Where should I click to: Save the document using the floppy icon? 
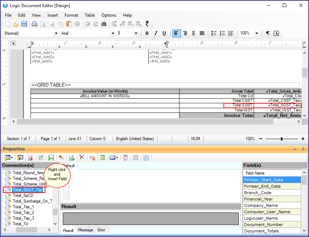coord(24,24)
